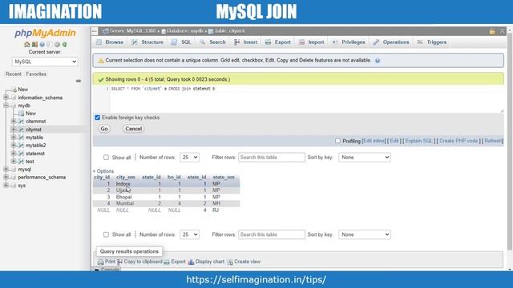Screen dimensions: 513x288
Task: Sort by state_nm column header
Action: click(x=224, y=178)
